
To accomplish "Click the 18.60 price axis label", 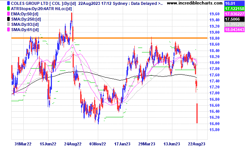I will coord(215,44).
